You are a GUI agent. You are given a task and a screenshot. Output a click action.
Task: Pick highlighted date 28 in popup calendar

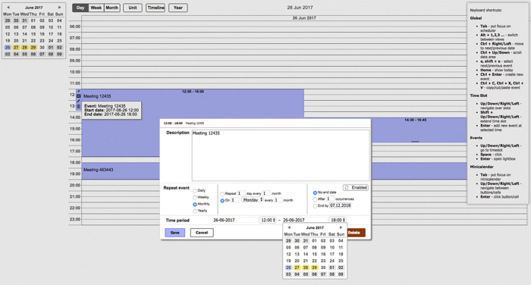(306, 268)
